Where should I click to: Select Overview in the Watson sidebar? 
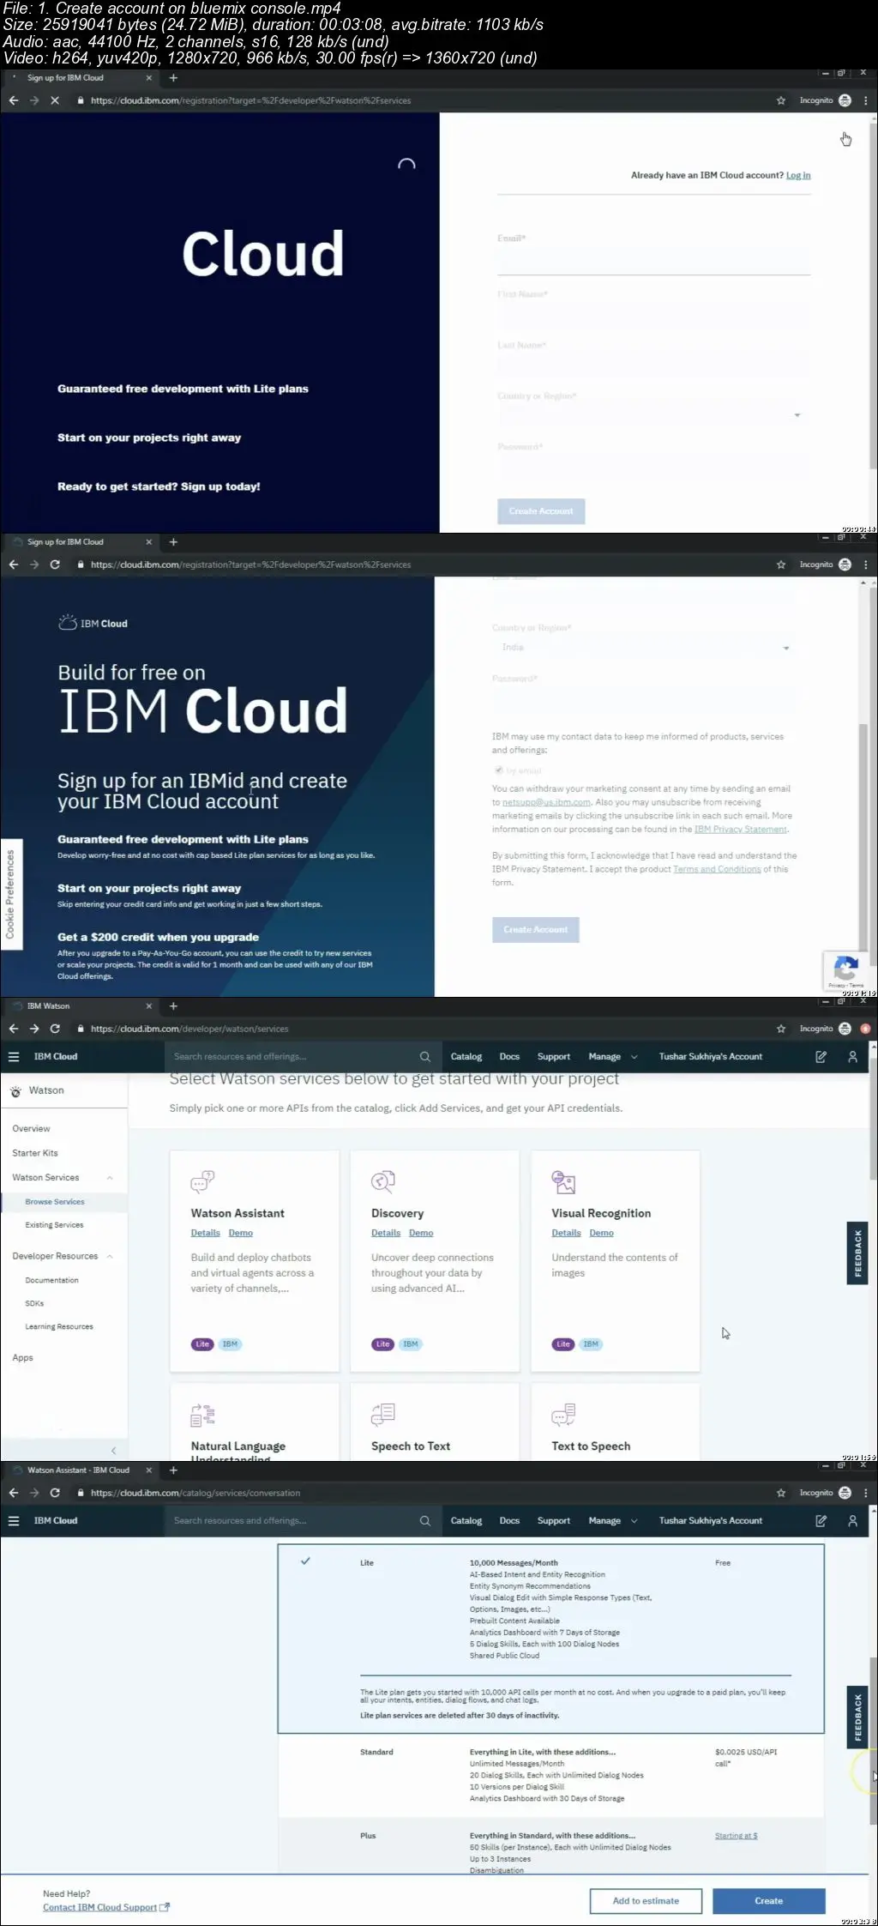tap(31, 1128)
